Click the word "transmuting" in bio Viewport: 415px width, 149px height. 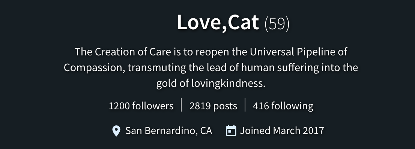tap(157, 68)
